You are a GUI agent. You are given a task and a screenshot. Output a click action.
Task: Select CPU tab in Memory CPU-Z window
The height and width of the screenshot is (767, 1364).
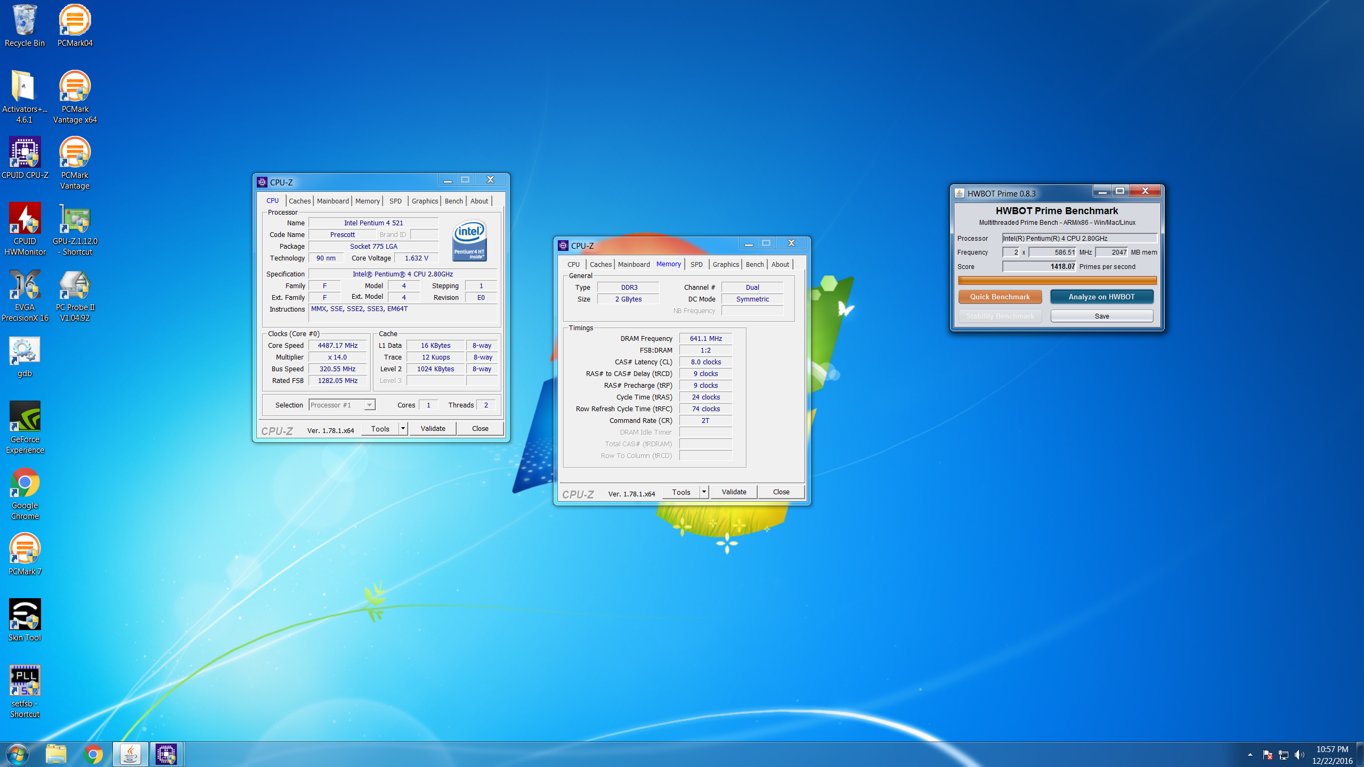pyautogui.click(x=573, y=264)
